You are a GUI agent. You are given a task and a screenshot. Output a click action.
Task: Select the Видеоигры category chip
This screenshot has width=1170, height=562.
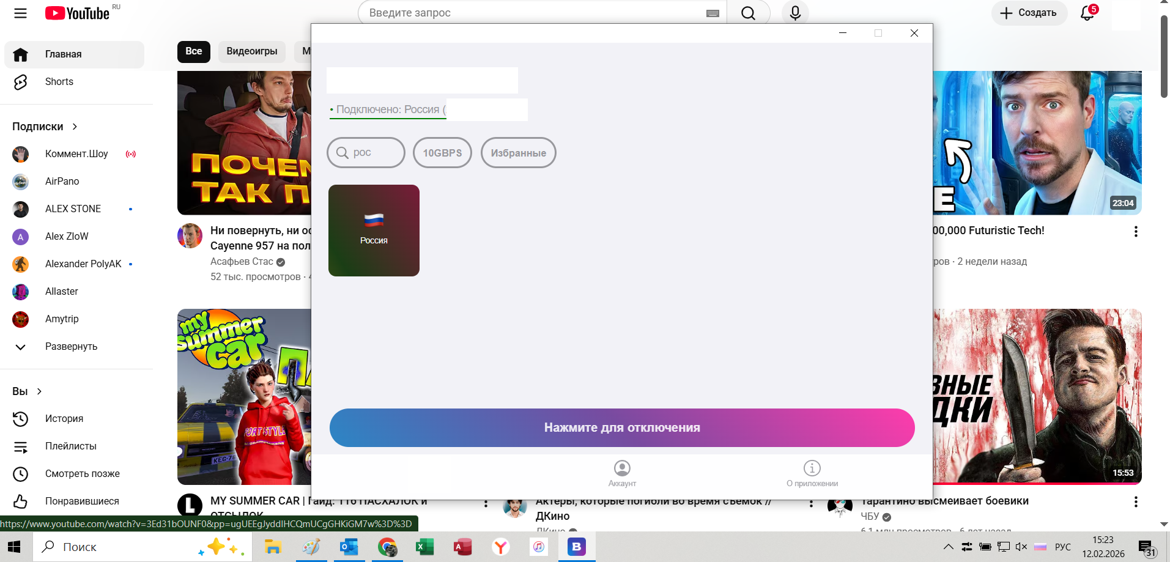(251, 51)
